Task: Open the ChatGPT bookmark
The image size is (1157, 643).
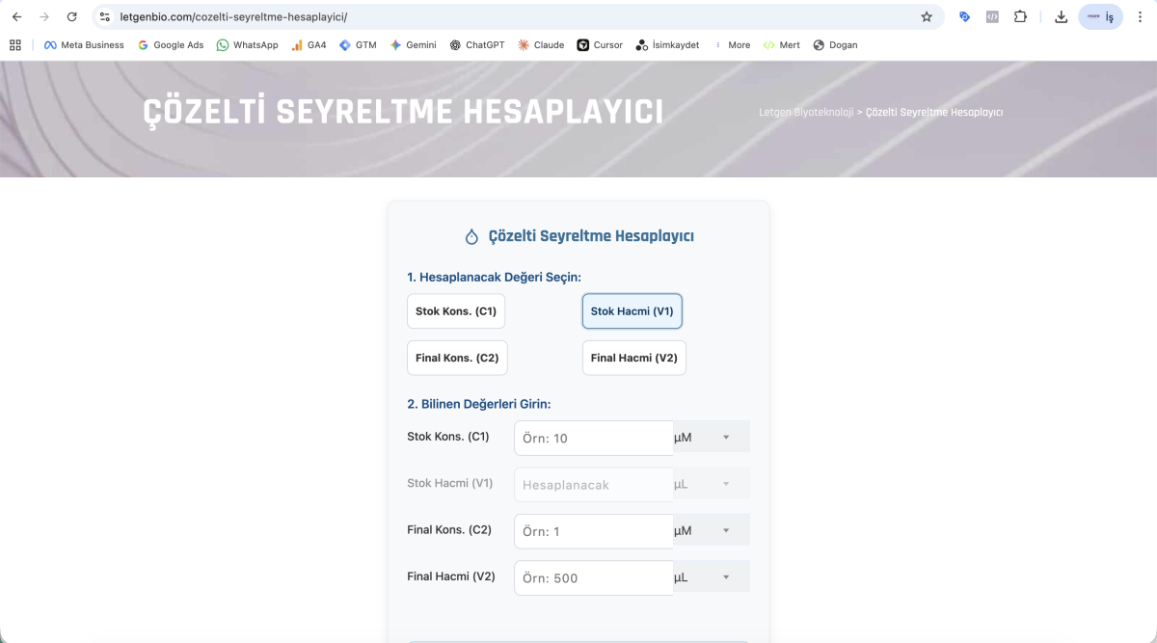Action: tap(476, 44)
